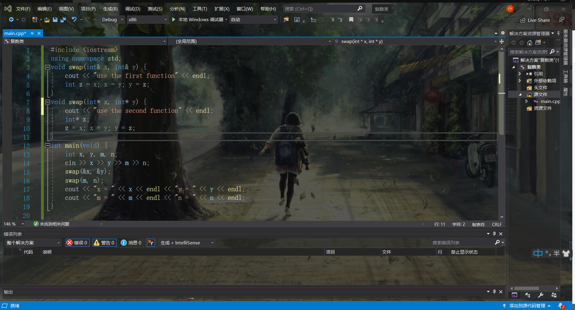Open the 整个解决方案 scope dropdown
Image resolution: width=575 pixels, height=310 pixels.
(x=33, y=243)
